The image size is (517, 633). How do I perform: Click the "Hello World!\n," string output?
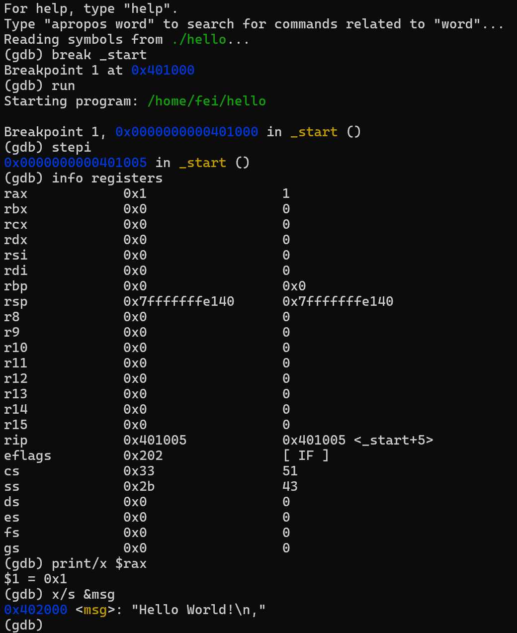198,610
